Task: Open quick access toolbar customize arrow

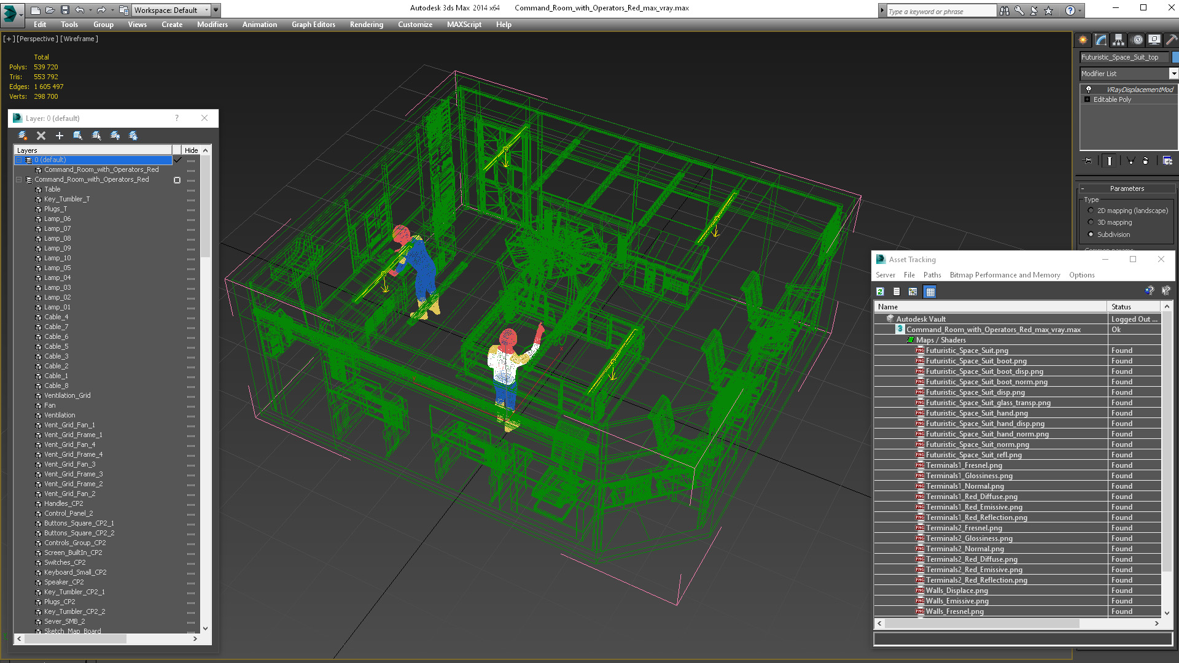Action: 216,10
